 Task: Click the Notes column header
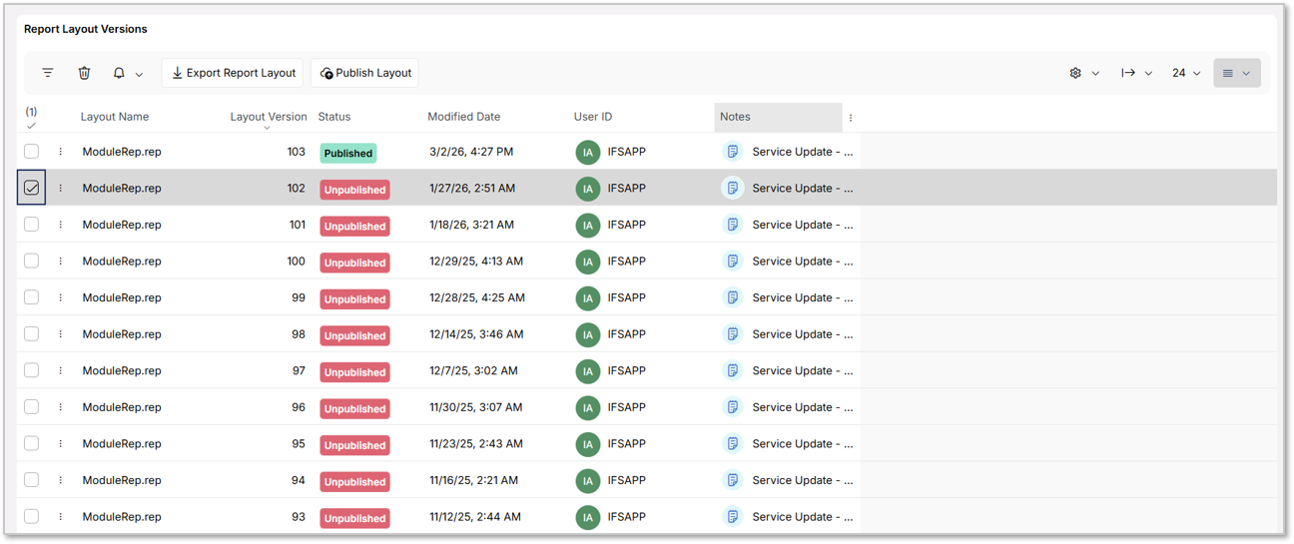(778, 117)
